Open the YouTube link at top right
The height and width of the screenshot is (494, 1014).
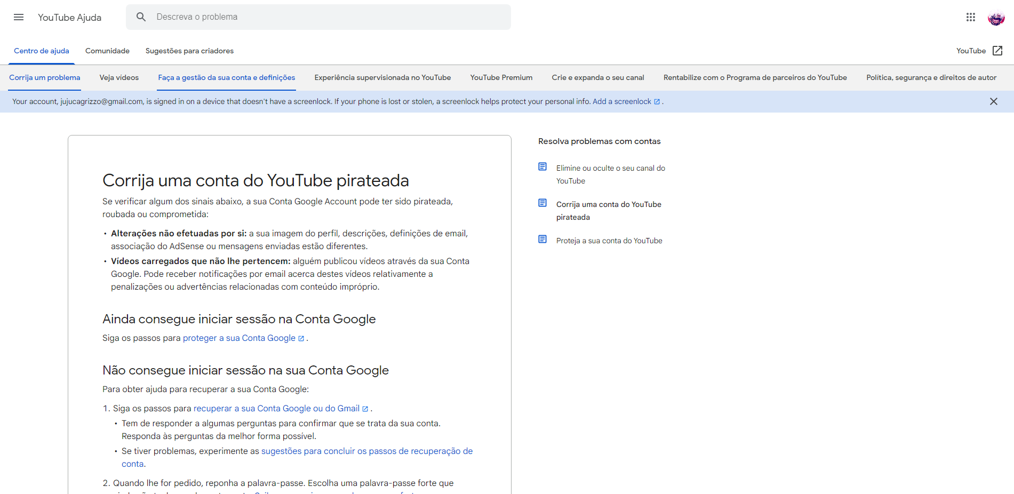point(971,51)
